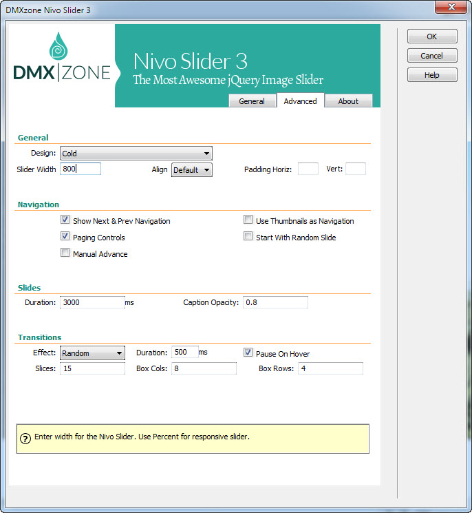Switch to the General tab
This screenshot has height=513, width=472.
pos(252,101)
